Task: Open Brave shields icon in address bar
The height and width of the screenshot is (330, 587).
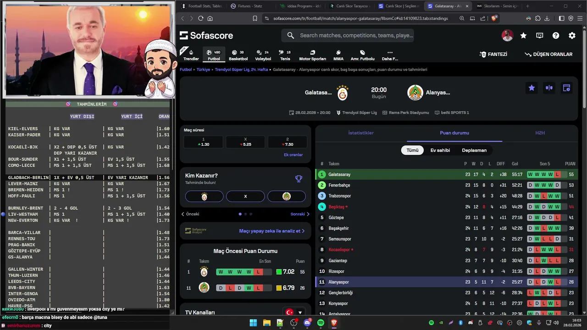Action: [494, 18]
